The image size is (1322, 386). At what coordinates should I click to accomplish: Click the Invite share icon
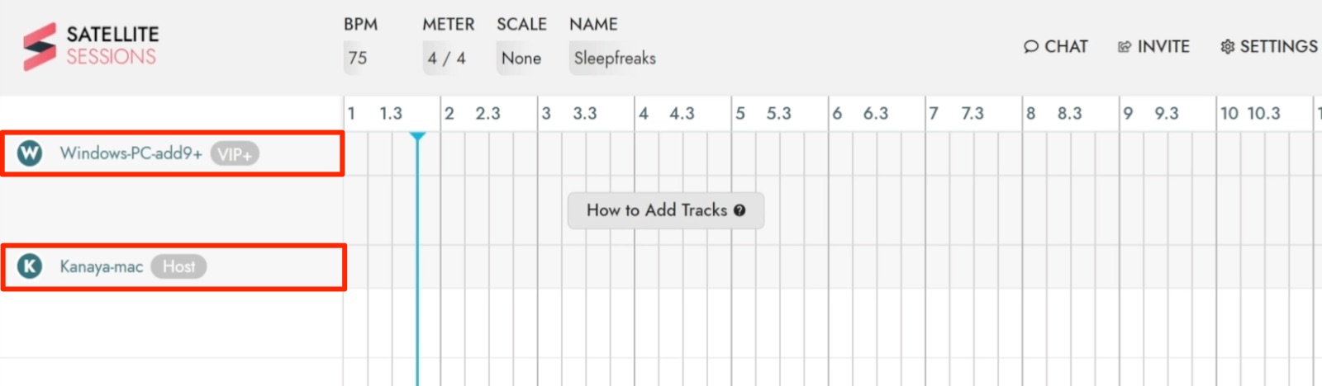click(1124, 47)
